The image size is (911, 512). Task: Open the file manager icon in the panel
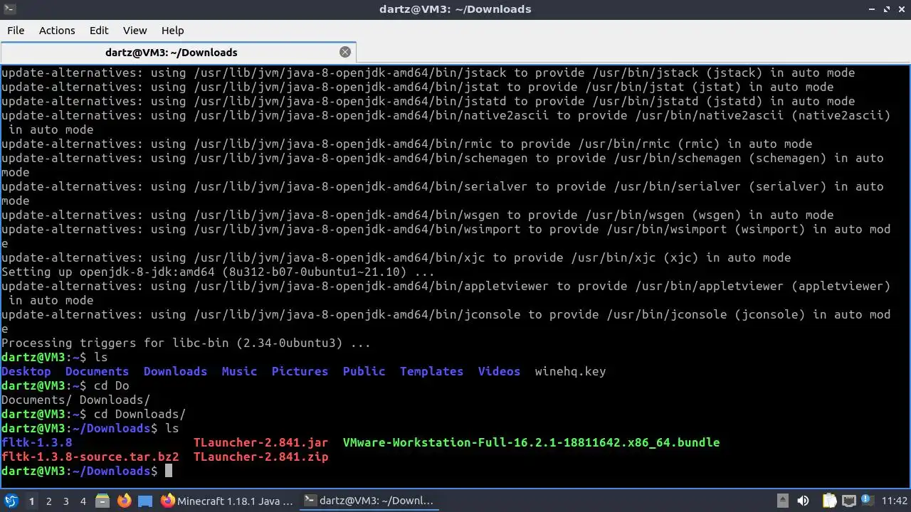point(102,501)
